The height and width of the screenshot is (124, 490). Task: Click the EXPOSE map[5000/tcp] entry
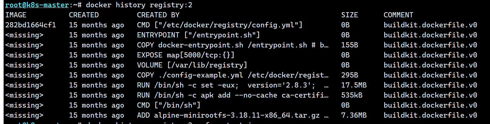(x=185, y=55)
